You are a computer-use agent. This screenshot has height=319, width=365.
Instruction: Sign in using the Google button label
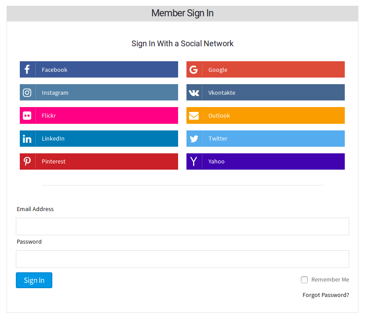[x=218, y=70]
